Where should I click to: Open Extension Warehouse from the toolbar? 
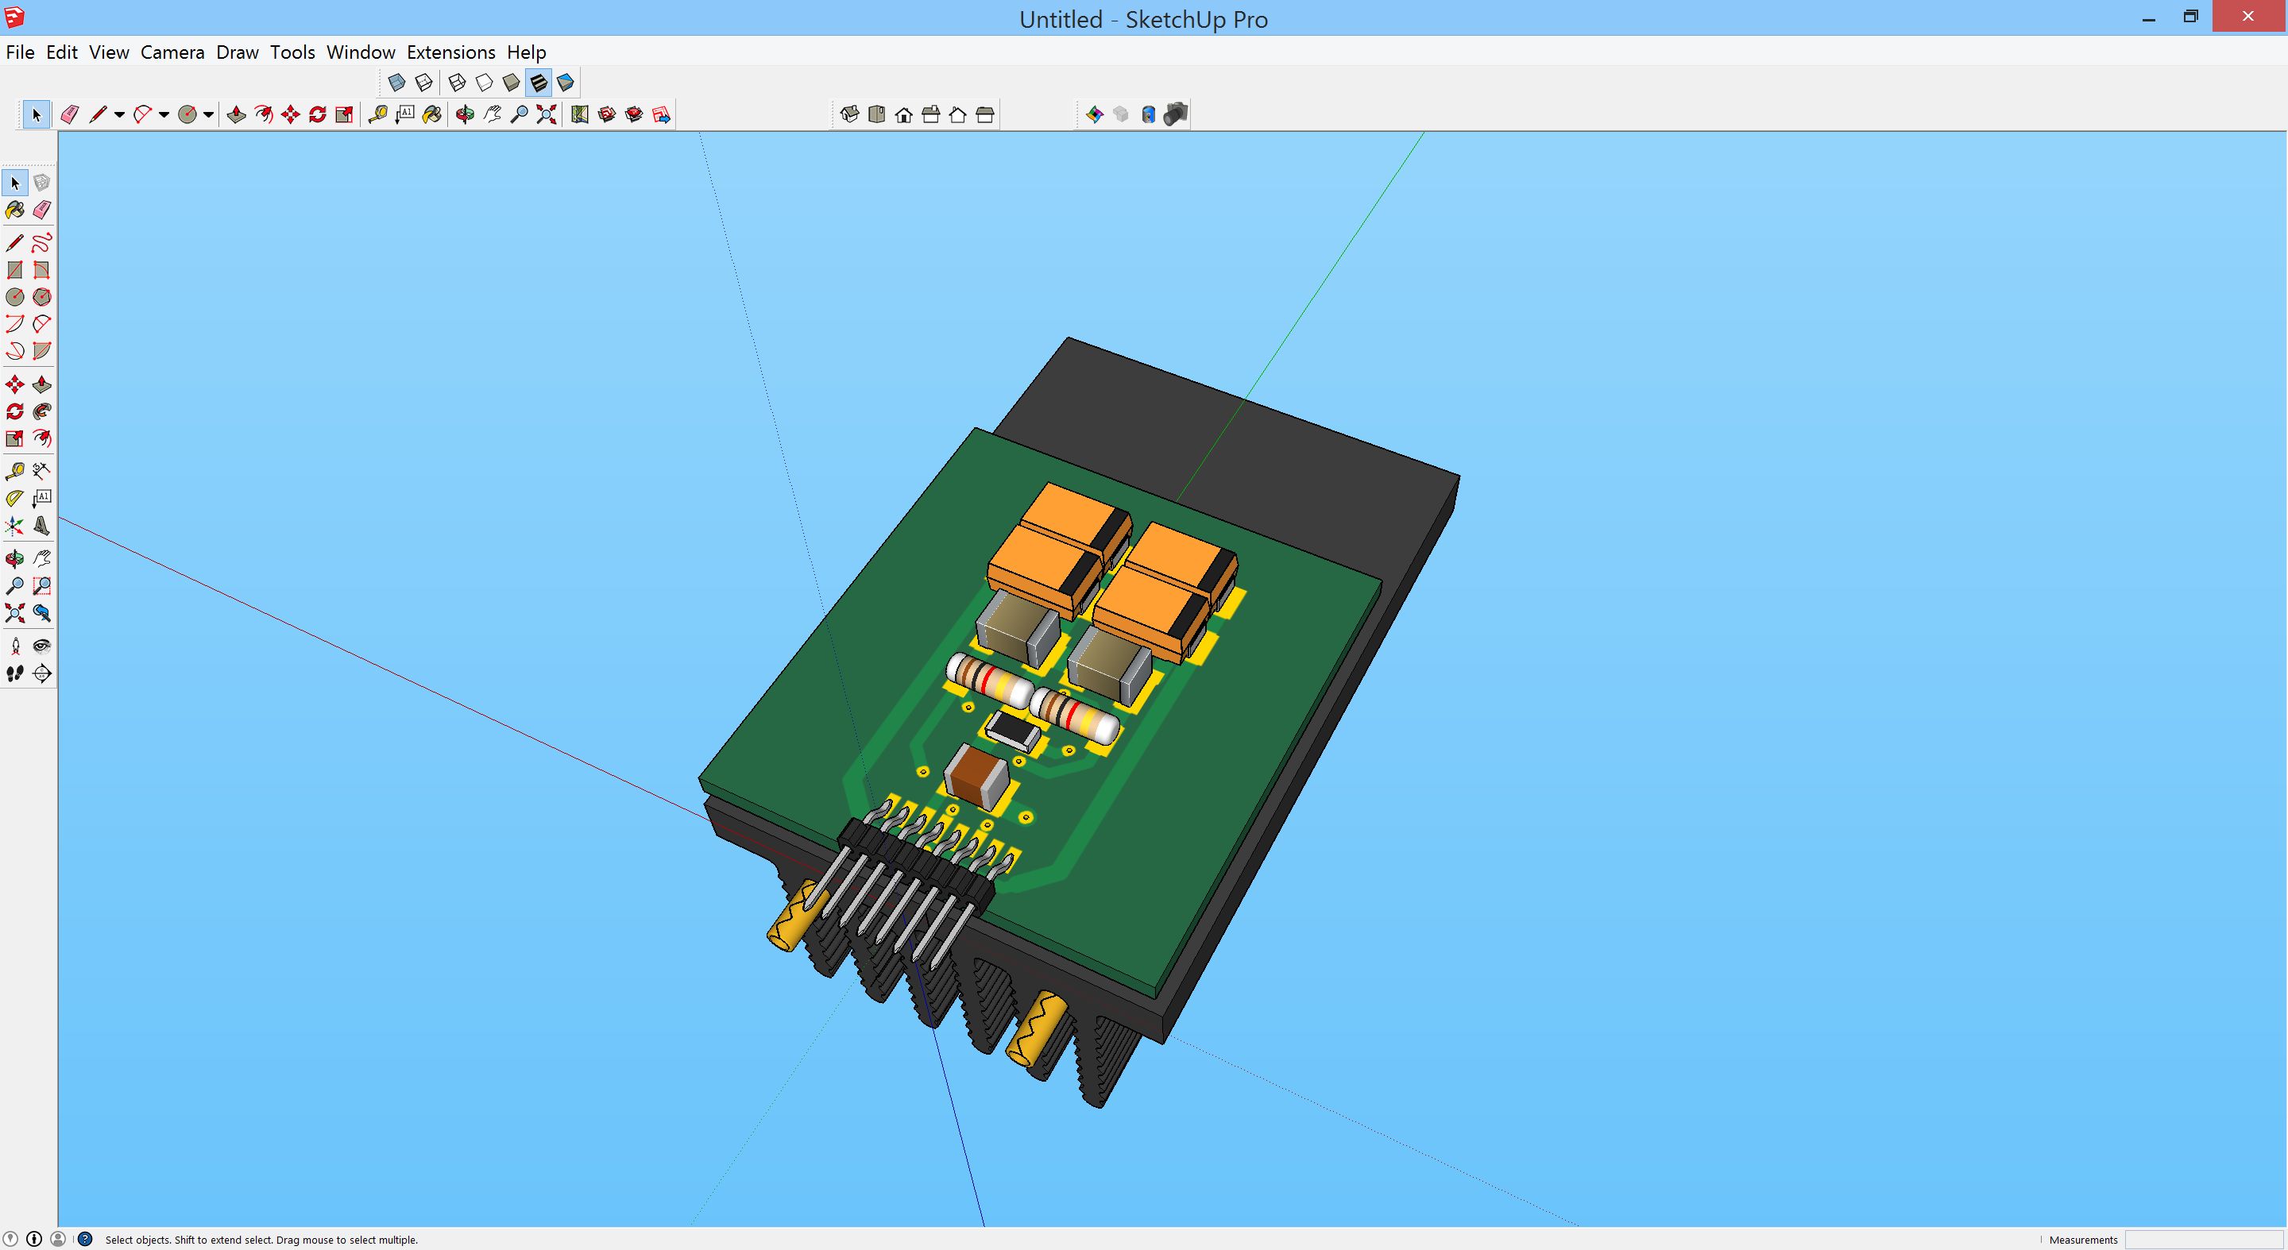634,114
